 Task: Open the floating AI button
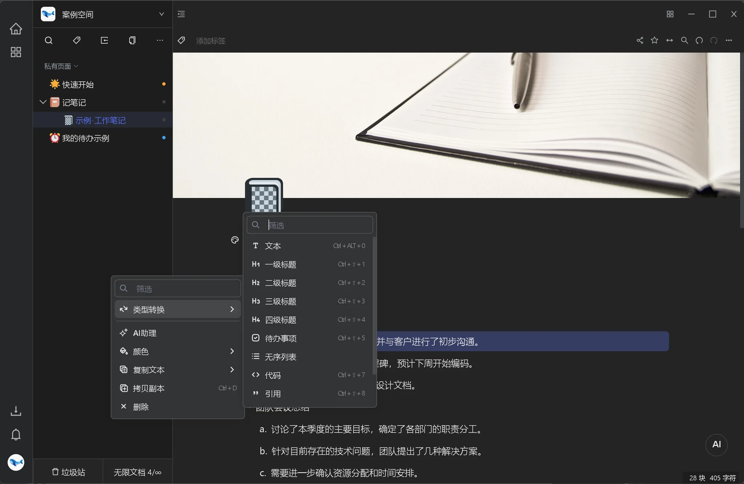[716, 444]
